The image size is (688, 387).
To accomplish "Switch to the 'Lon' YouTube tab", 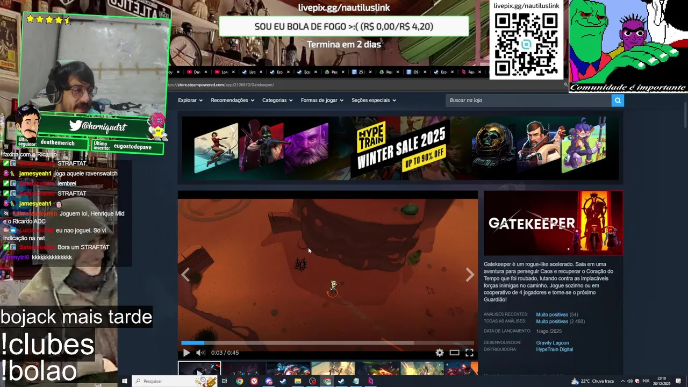I will pos(221,72).
